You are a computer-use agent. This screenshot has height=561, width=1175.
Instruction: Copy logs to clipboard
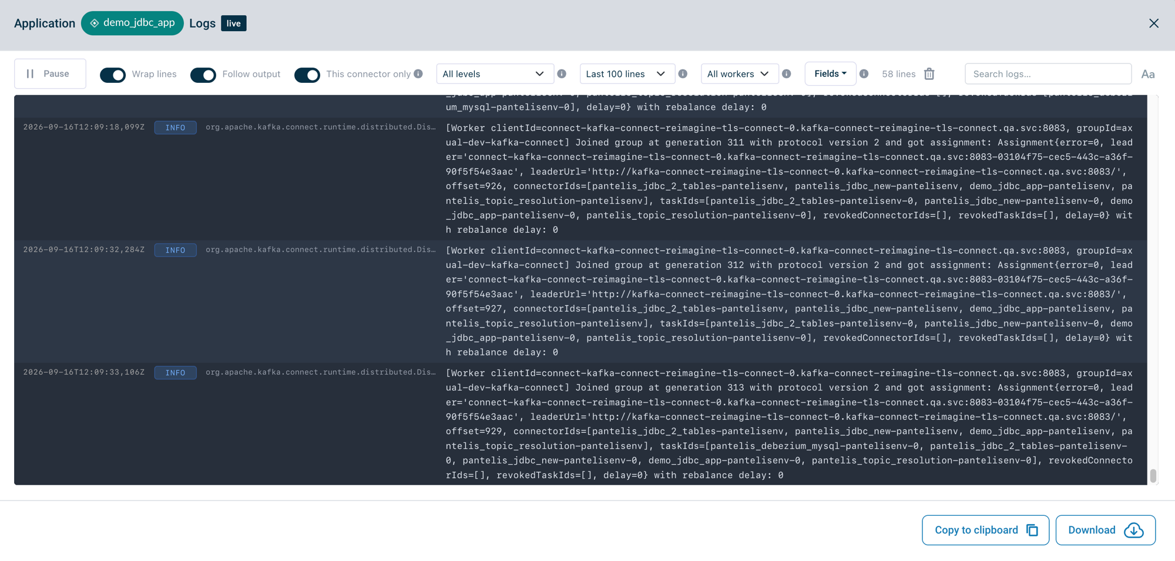985,530
